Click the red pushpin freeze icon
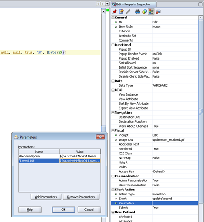This screenshot has width=204, height=222. (x=115, y=12)
